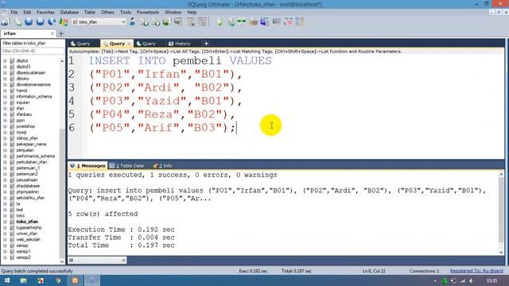
Task: Click red-and-white chart toolbar icon
Action: (x=288, y=21)
